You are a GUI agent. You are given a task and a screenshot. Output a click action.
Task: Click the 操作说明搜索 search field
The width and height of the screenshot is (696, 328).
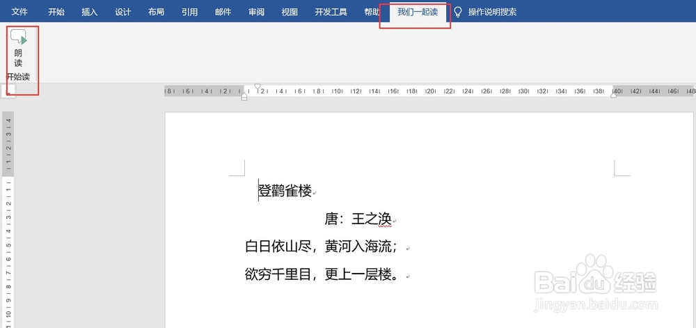click(492, 12)
